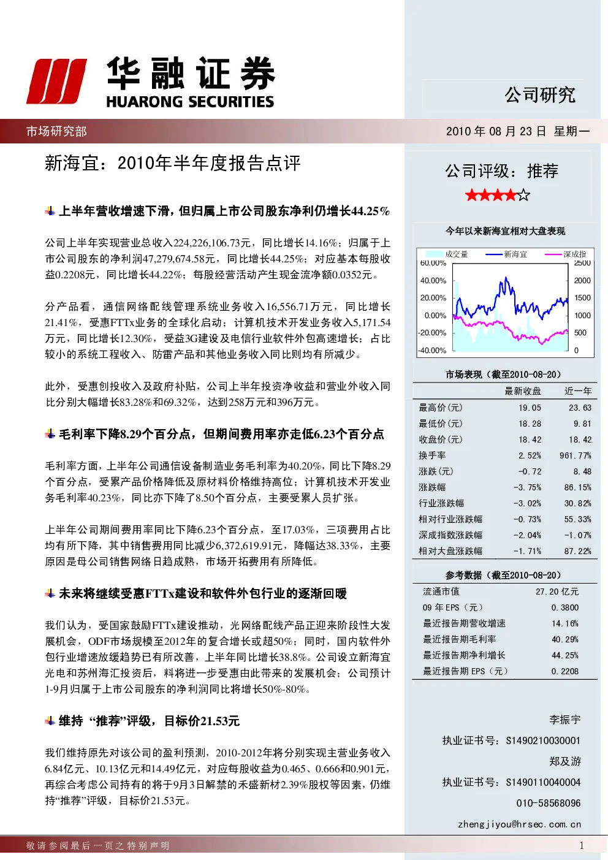Click the table title 参考数据（截至2010-08-20）

pos(505,576)
